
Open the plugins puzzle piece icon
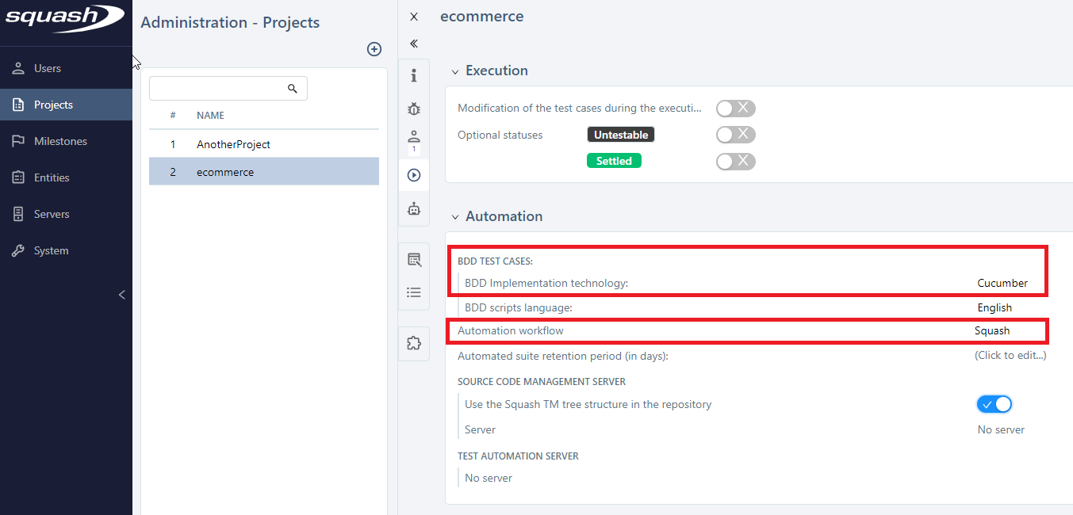click(x=413, y=343)
